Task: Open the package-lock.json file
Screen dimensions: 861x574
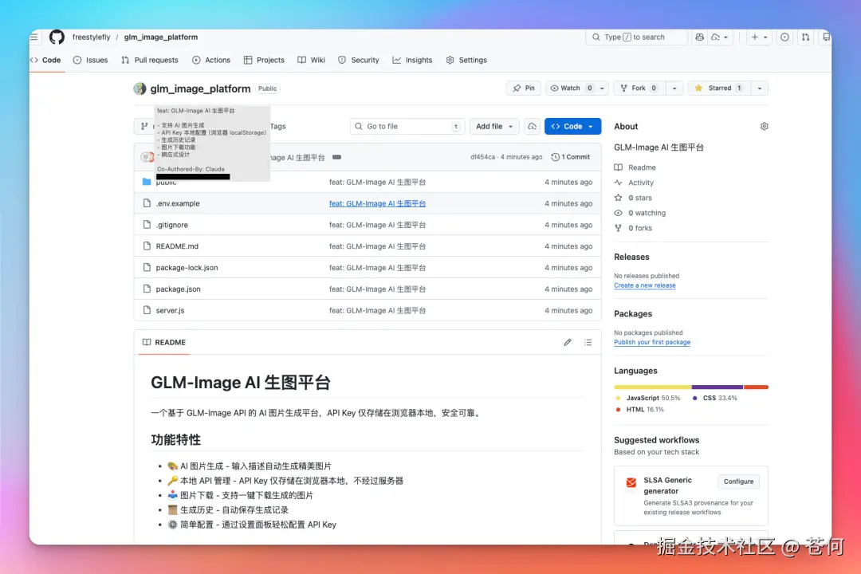Action: tap(187, 268)
